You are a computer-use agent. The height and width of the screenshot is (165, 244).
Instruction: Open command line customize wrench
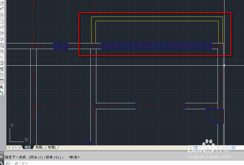(x=1, y=163)
